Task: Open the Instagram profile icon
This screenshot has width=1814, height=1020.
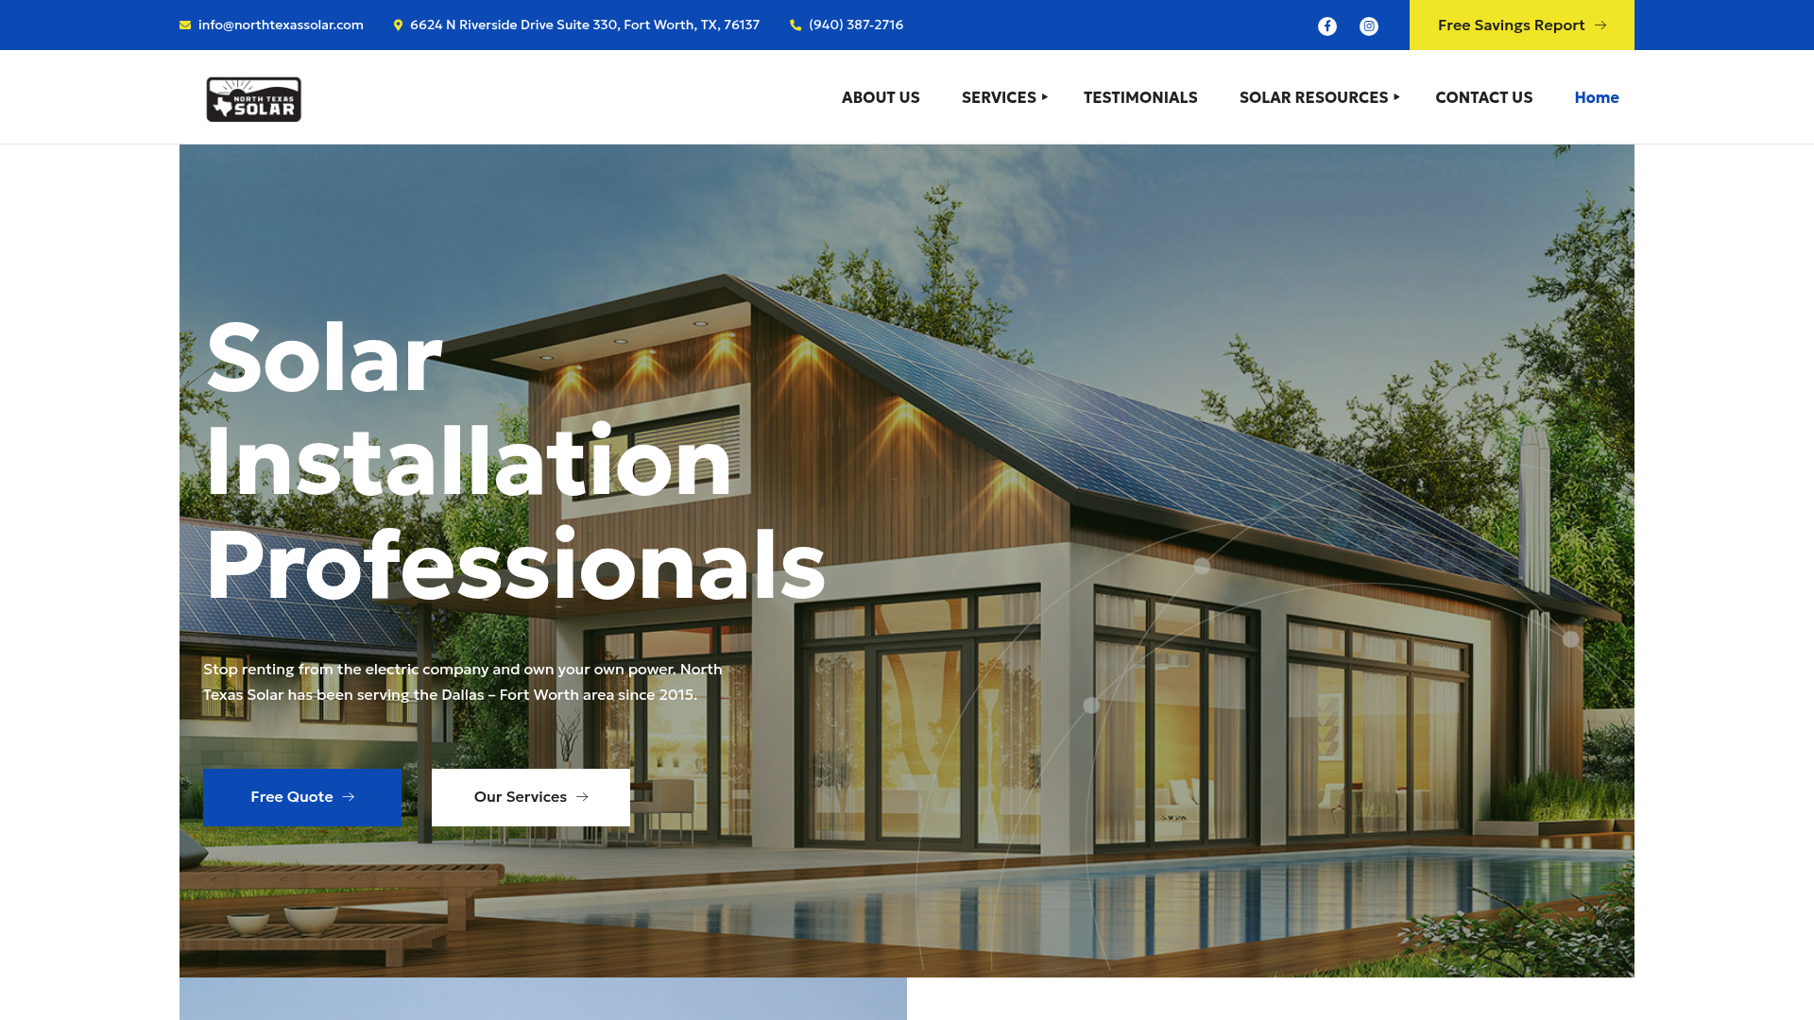Action: (1369, 25)
